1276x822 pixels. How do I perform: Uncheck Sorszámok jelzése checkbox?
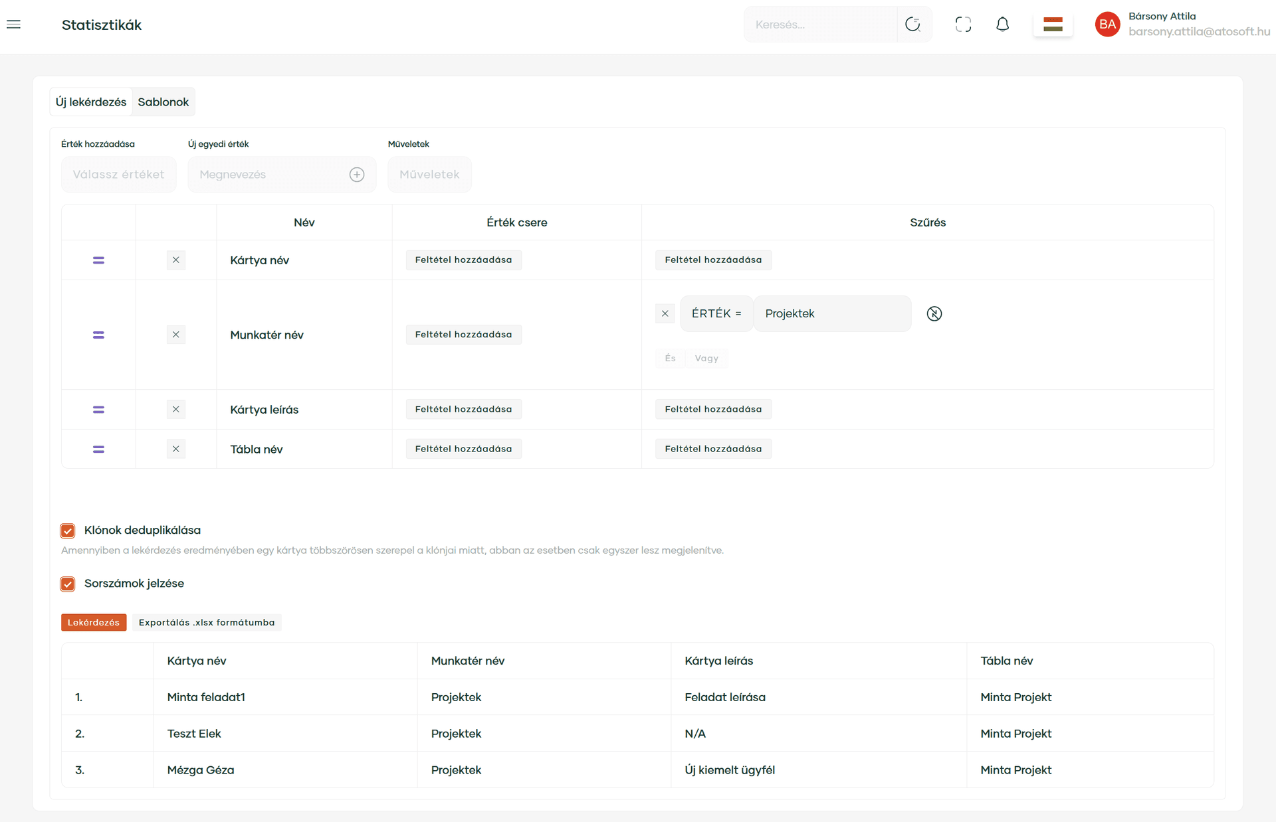pyautogui.click(x=68, y=584)
